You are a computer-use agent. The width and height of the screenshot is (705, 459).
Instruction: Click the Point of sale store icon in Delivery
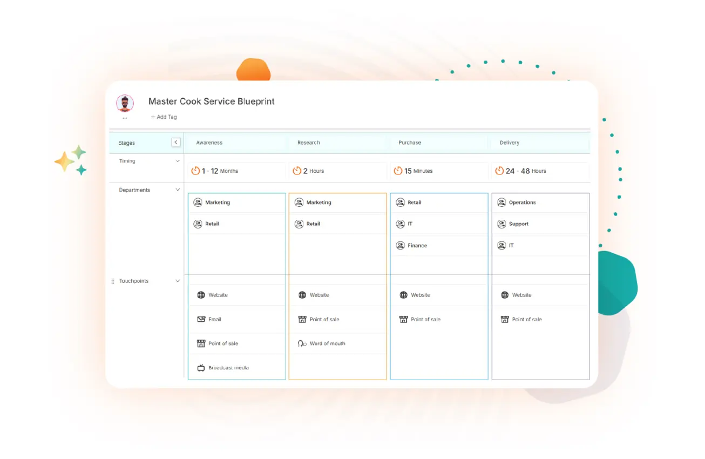(x=505, y=319)
